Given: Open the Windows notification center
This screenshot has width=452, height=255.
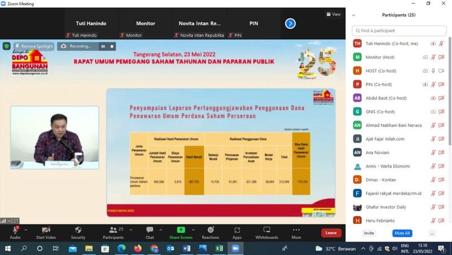Looking at the screenshot, I should coord(441,248).
